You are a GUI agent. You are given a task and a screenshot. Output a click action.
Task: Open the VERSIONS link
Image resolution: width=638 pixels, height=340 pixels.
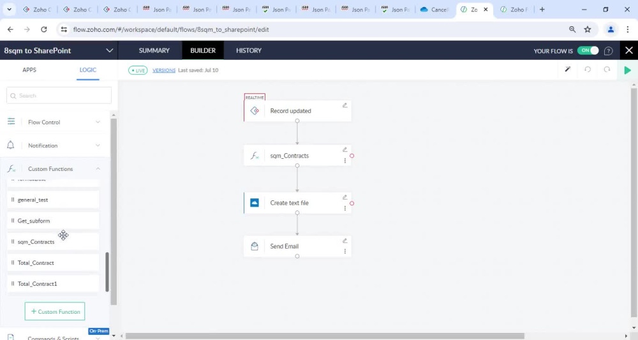click(x=164, y=70)
